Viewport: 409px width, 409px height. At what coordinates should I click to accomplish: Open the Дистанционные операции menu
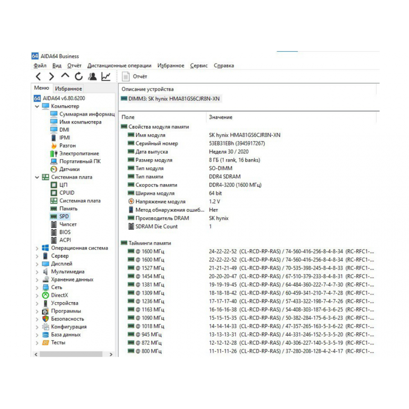pos(119,65)
